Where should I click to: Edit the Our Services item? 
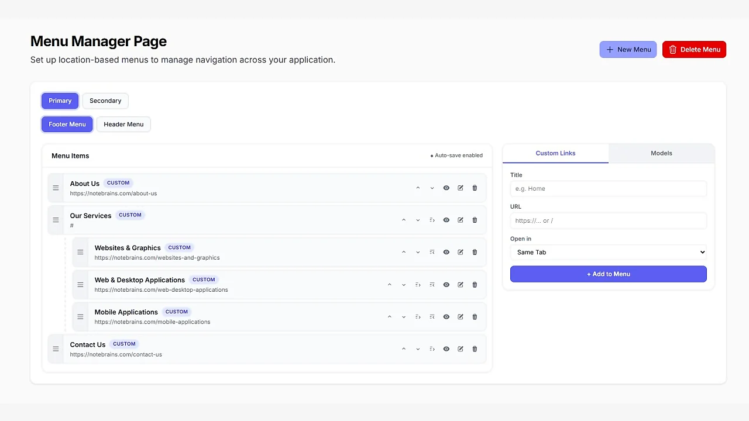(461, 220)
